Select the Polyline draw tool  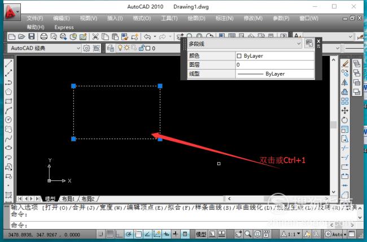pos(8,83)
